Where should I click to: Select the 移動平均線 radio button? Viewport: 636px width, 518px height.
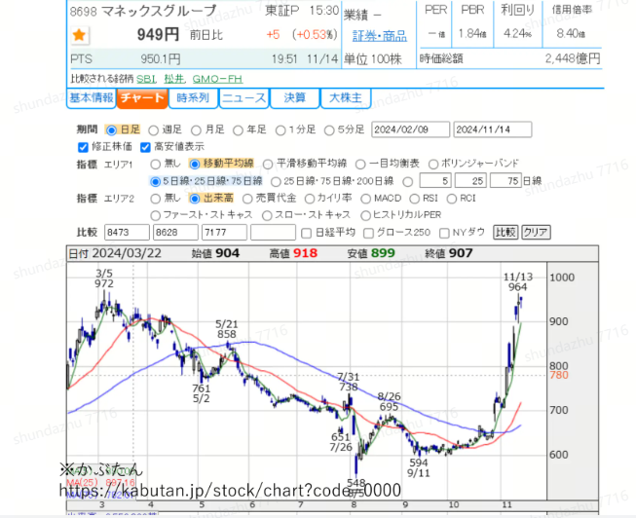(195, 165)
